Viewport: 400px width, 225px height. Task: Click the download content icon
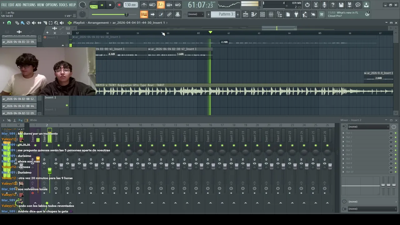pos(366,5)
